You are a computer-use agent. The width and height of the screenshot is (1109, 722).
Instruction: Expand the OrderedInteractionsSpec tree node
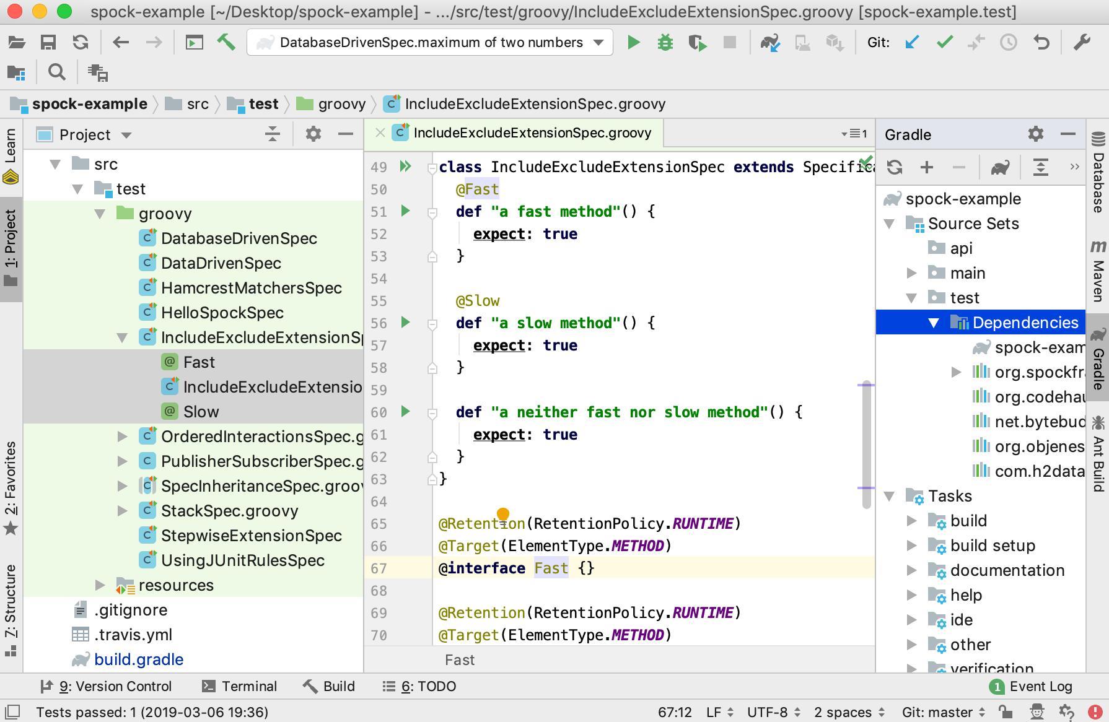[121, 436]
